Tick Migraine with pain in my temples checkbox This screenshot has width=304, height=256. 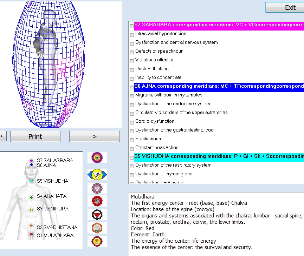pyautogui.click(x=132, y=96)
